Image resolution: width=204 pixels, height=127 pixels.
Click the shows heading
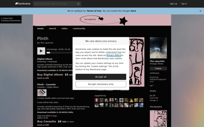point(153,91)
